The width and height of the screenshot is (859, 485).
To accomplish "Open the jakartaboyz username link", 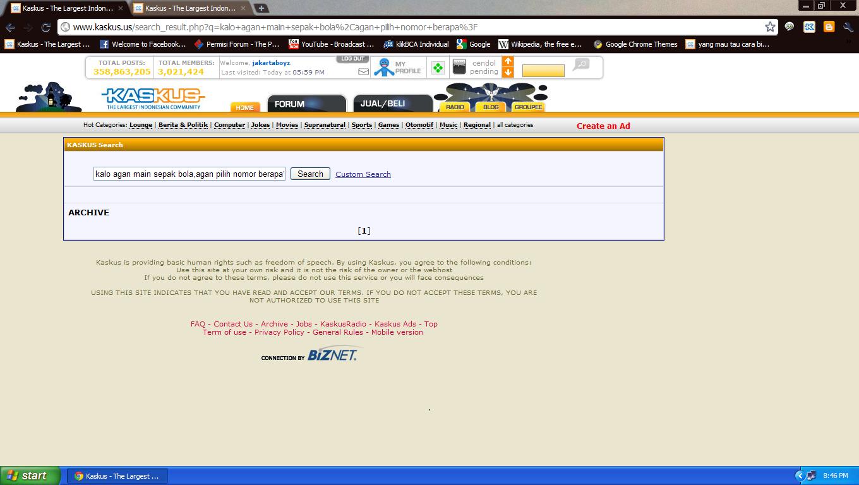I will click(271, 63).
